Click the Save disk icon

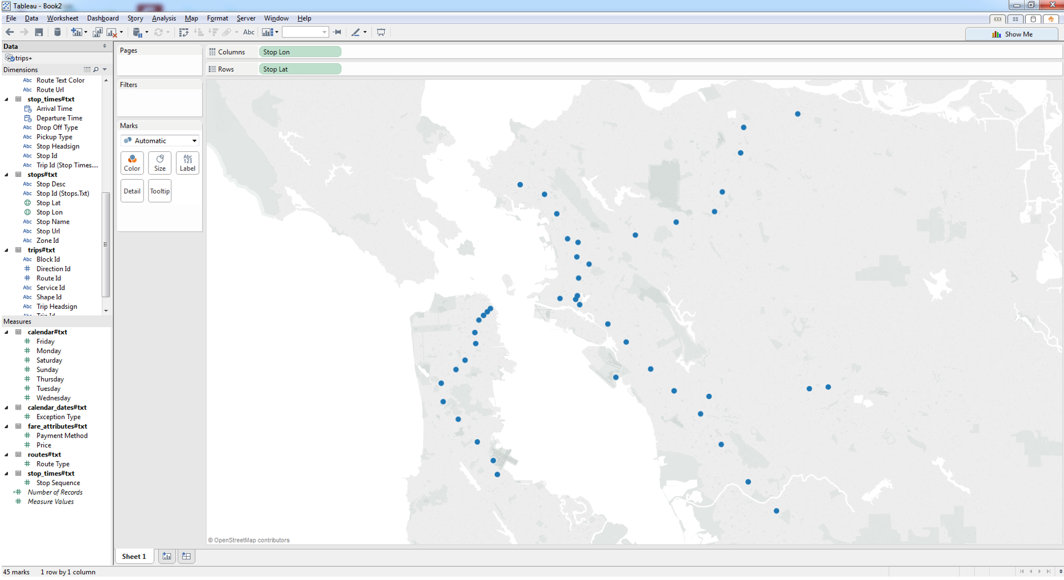point(39,32)
